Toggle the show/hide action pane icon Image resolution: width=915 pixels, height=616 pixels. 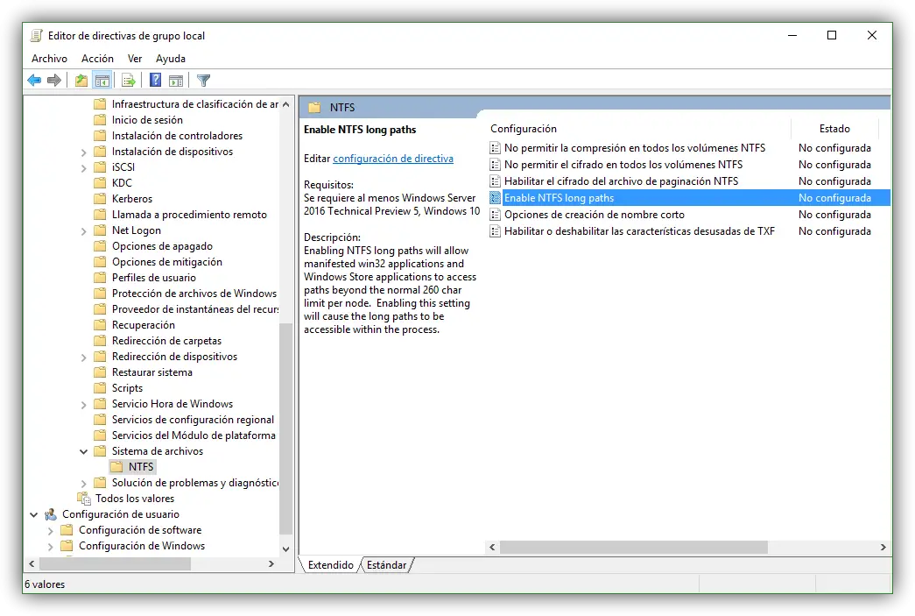tap(176, 80)
